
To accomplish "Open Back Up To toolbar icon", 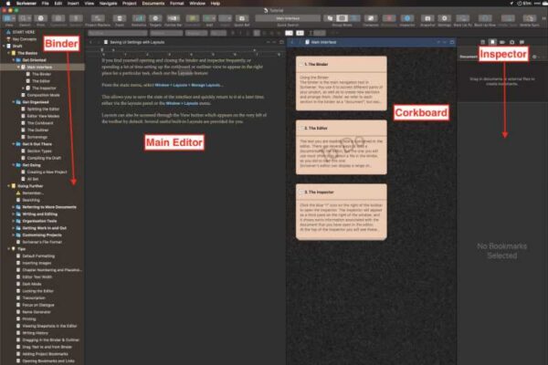I will (462, 18).
